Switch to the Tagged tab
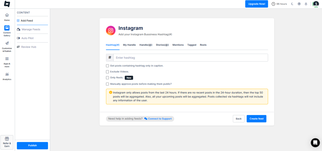322x151 pixels. [192, 45]
